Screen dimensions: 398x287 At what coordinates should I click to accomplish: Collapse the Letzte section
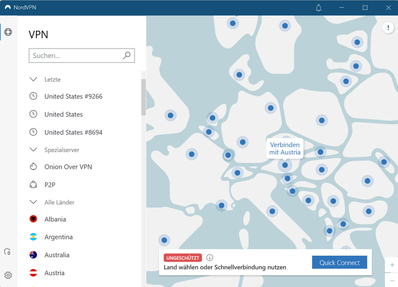tap(33, 79)
